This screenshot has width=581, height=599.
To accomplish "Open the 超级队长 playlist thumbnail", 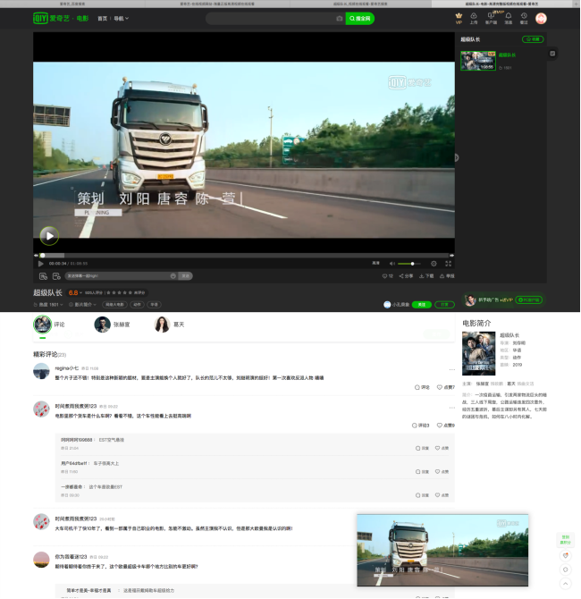I will [x=478, y=61].
